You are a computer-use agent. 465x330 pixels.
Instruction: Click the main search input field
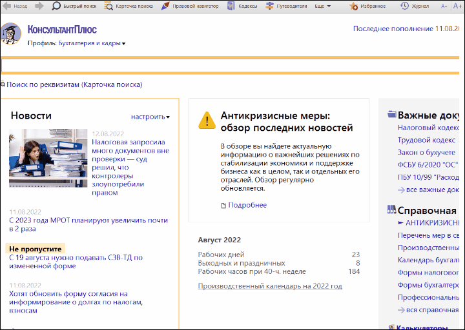coord(230,66)
